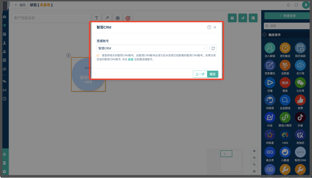Select the 抖音 TikTok icon
Screen dimensions: 312x178
[x=300, y=117]
